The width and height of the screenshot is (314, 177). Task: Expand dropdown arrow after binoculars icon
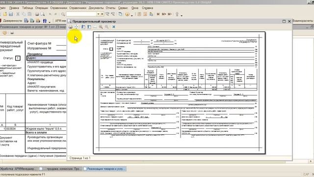coord(49,22)
